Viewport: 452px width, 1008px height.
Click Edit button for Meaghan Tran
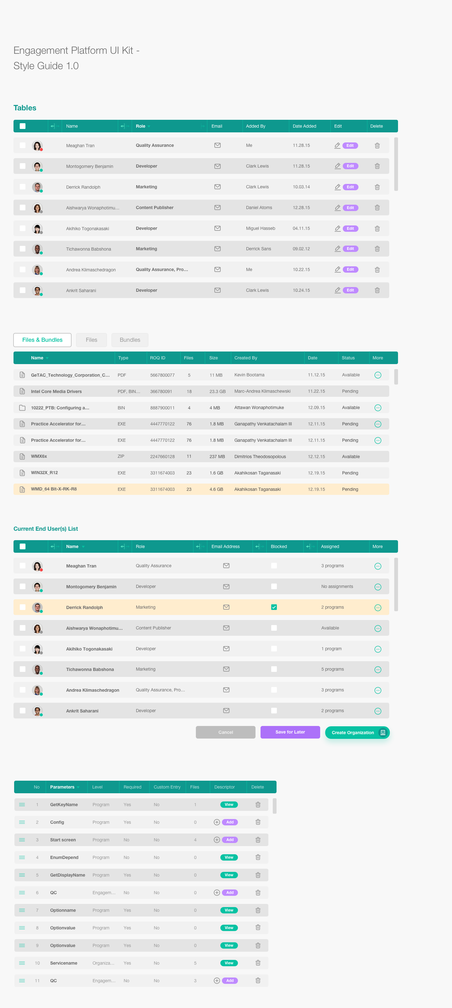pos(350,145)
